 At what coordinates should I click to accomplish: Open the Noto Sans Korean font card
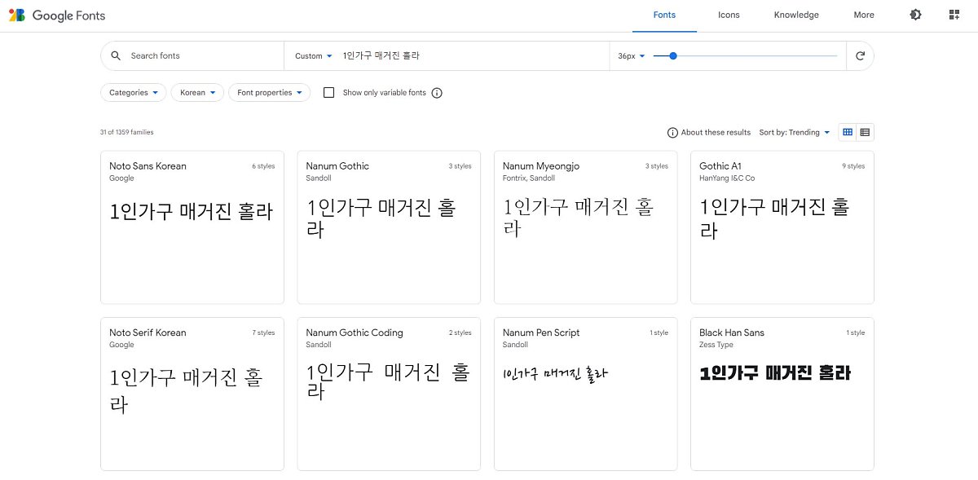(x=192, y=227)
